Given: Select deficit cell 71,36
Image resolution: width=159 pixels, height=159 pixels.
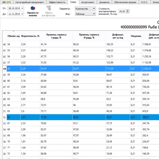Looking at the screenshot, I should 118,93.
